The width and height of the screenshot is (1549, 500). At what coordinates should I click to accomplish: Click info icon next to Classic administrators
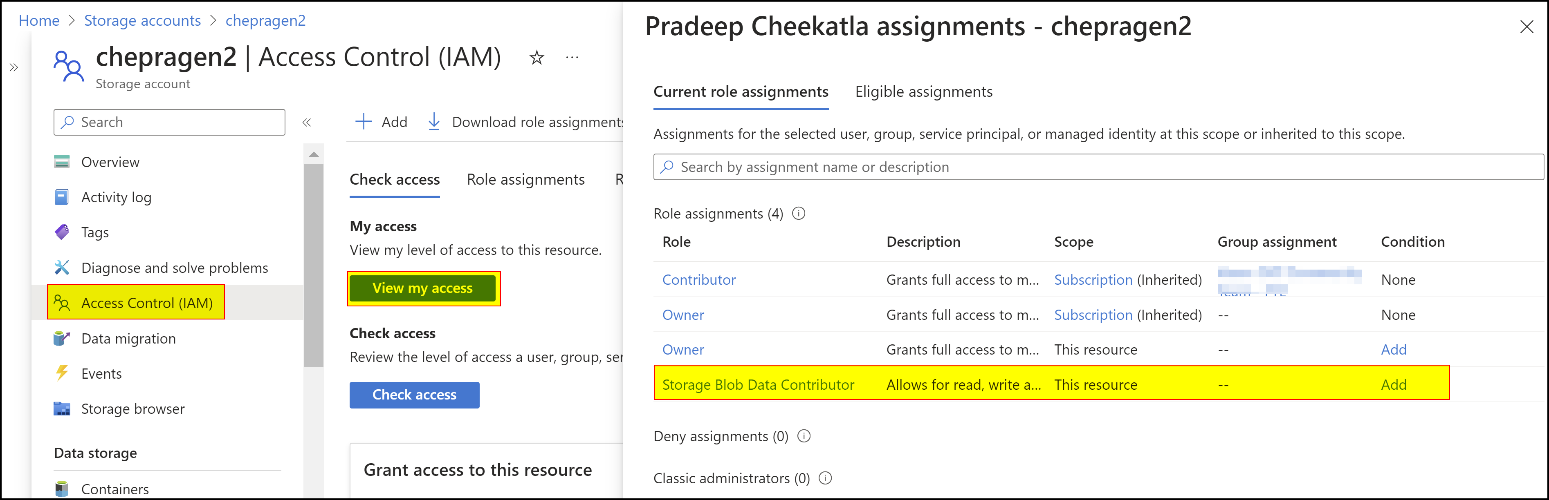826,478
